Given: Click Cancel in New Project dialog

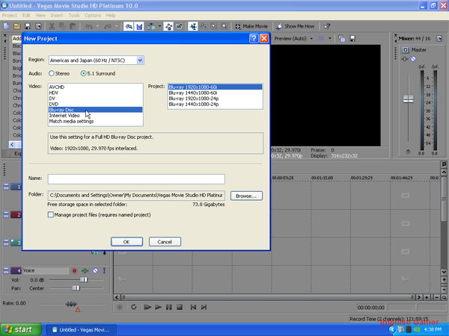Looking at the screenshot, I should point(165,242).
